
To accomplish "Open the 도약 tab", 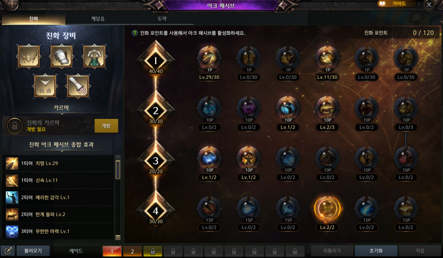I will pos(162,19).
